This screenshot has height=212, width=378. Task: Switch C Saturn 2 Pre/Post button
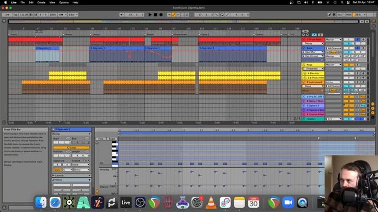(x=363, y=105)
